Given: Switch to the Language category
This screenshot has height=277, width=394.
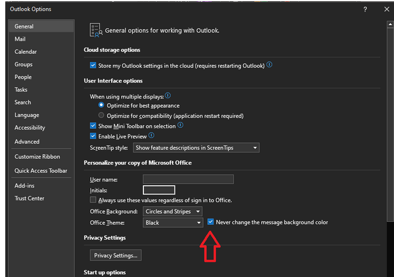Looking at the screenshot, I should 42,115.
